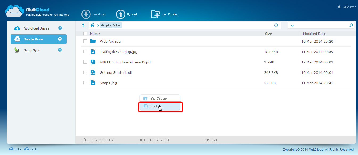Viewport: 358px width, 155px height.
Task: Click the Web Archive folder icon
Action: (93, 41)
